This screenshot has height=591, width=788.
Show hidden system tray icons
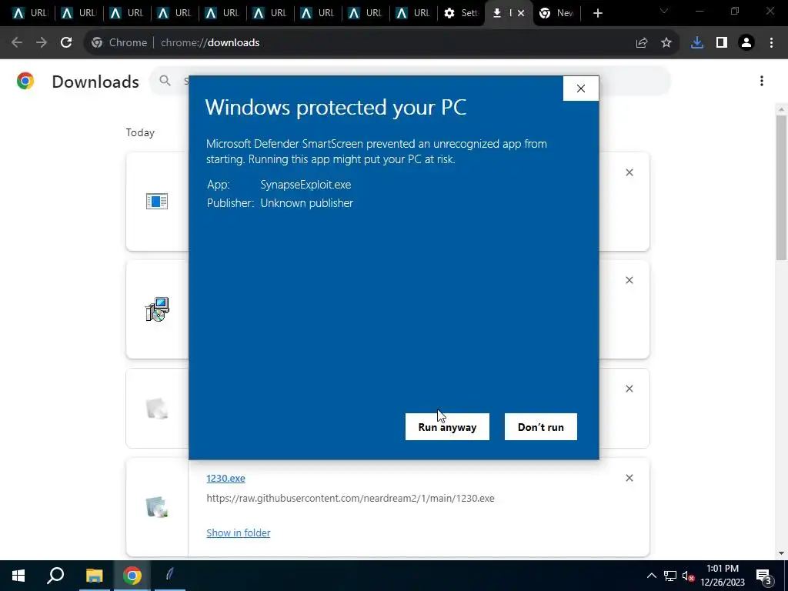pyautogui.click(x=651, y=576)
